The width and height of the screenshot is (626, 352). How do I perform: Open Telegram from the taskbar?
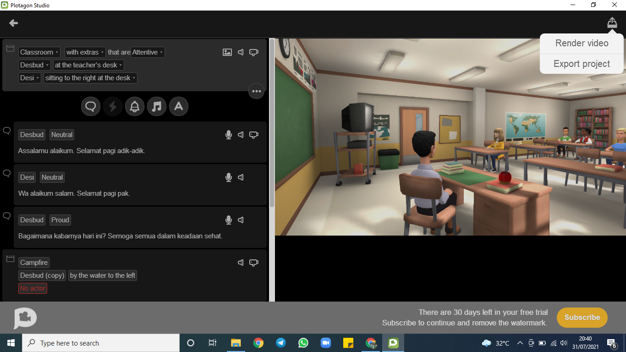coord(281,343)
